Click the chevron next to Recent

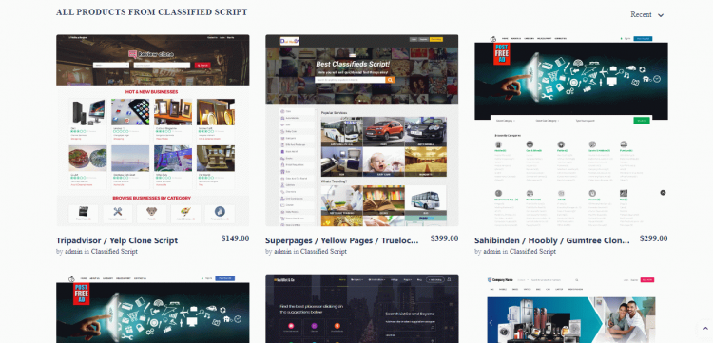[661, 15]
